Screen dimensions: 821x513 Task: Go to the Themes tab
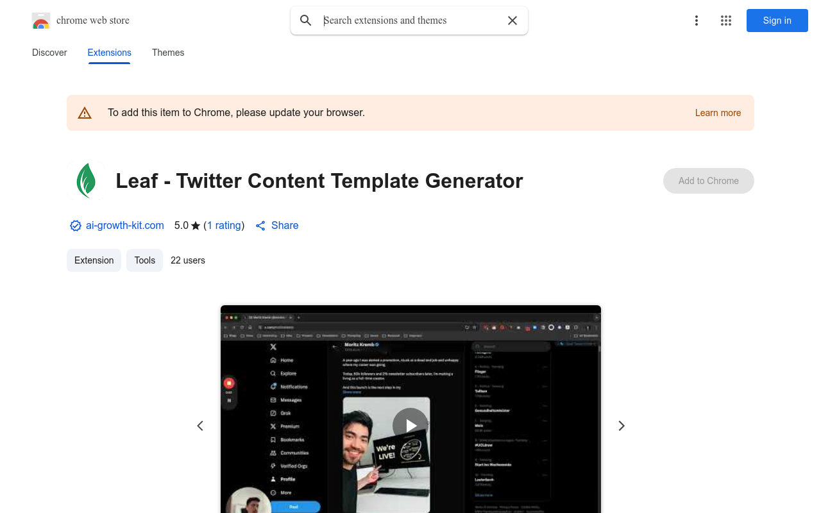pyautogui.click(x=168, y=53)
